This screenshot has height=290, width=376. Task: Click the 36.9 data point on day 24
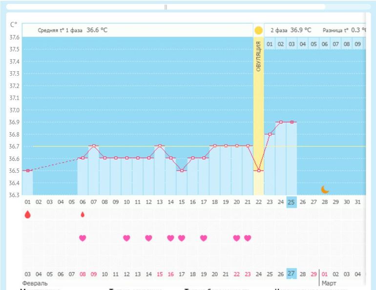coord(281,122)
